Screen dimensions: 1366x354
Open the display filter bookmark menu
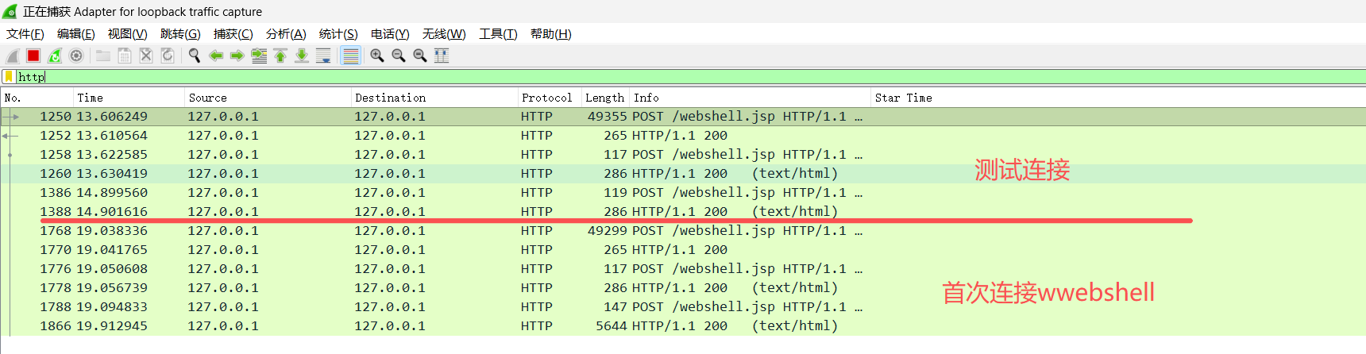pos(9,77)
